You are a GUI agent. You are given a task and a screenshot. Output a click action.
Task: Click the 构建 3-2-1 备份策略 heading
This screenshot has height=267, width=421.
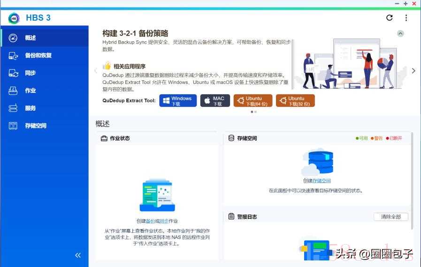coord(135,33)
